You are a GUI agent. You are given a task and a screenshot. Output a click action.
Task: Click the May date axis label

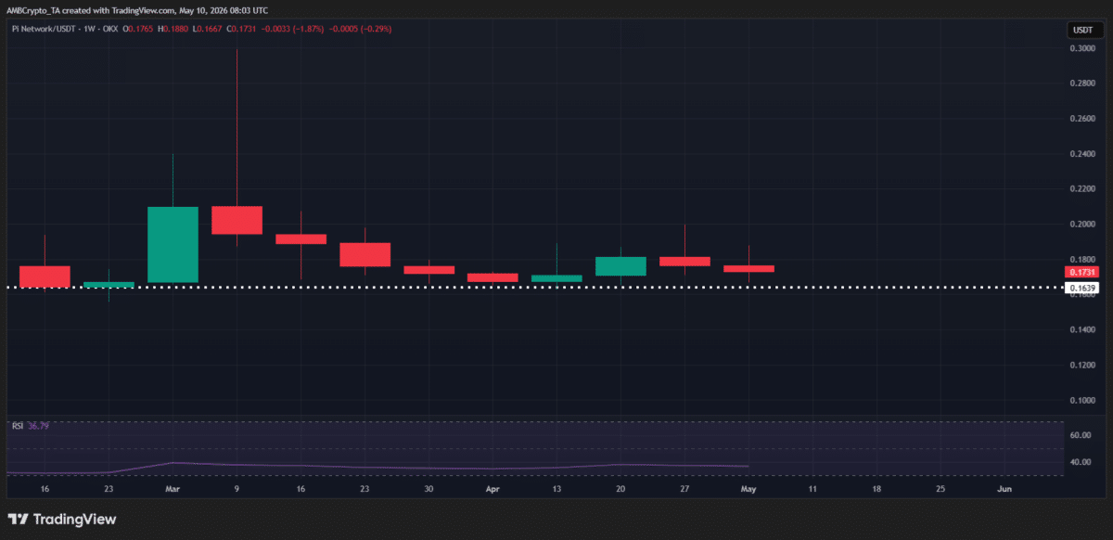[748, 487]
